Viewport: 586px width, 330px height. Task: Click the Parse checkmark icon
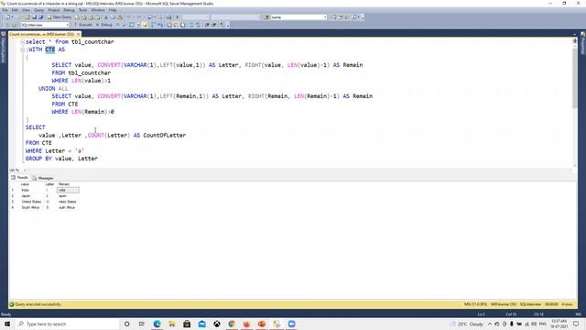click(x=125, y=25)
